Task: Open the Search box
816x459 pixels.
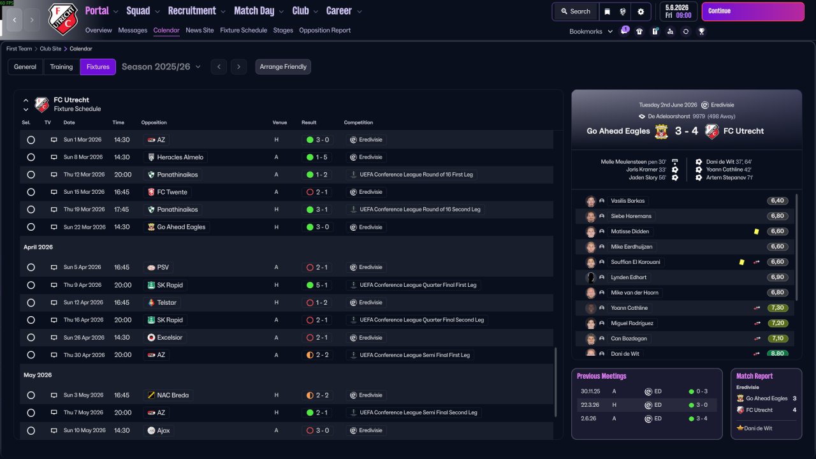Action: click(x=576, y=11)
